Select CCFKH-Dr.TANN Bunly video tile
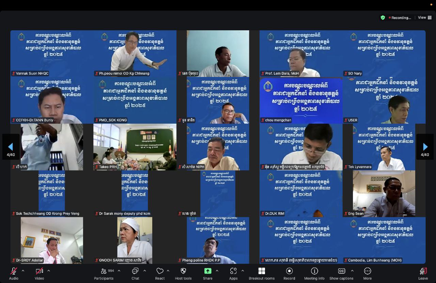Screen dimensions: 436x283 (52, 100)
